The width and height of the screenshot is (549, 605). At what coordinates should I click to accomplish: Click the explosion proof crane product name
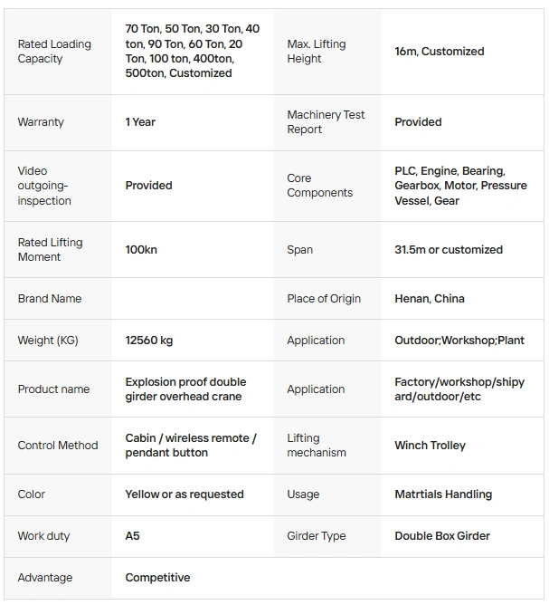click(185, 389)
